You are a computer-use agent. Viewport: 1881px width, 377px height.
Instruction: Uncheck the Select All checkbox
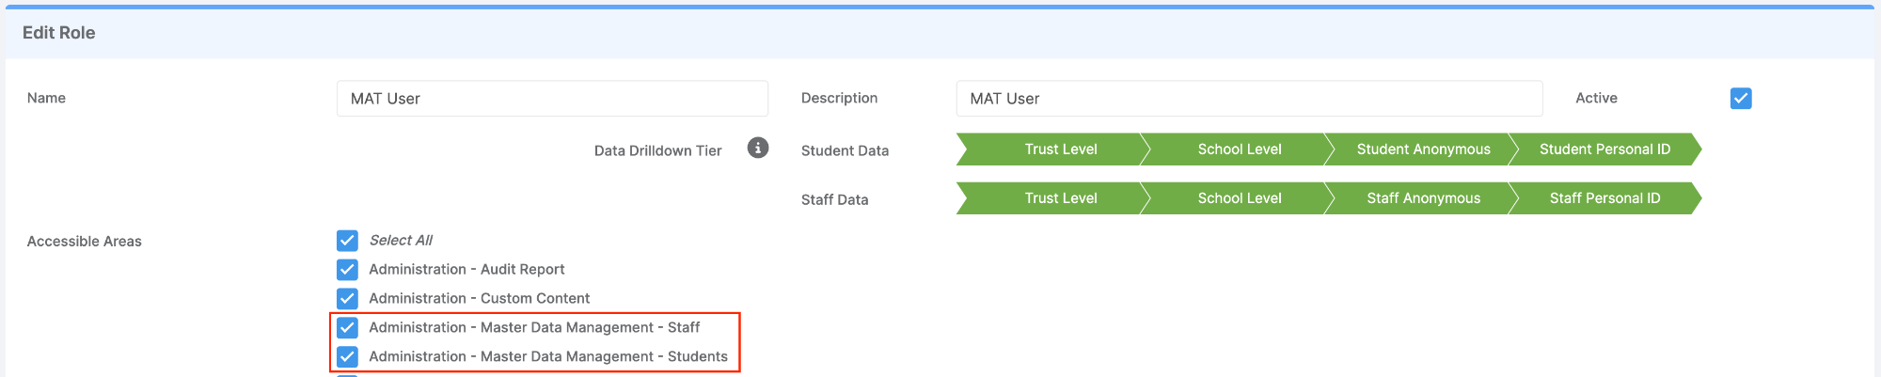tap(347, 241)
